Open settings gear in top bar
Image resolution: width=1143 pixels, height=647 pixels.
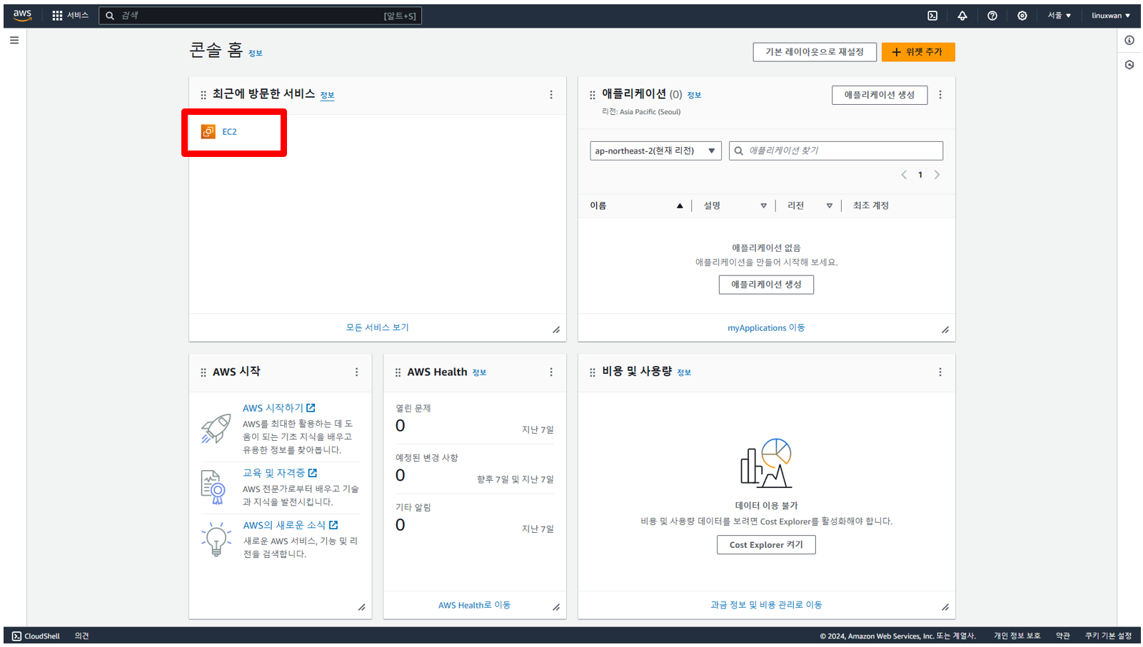click(x=1022, y=16)
